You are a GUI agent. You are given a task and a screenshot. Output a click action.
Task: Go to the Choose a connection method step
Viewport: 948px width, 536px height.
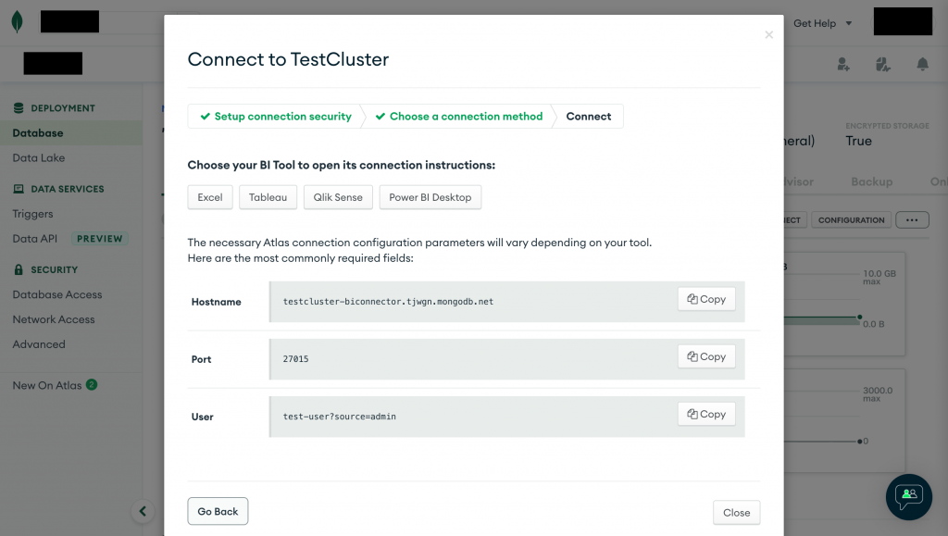(459, 116)
